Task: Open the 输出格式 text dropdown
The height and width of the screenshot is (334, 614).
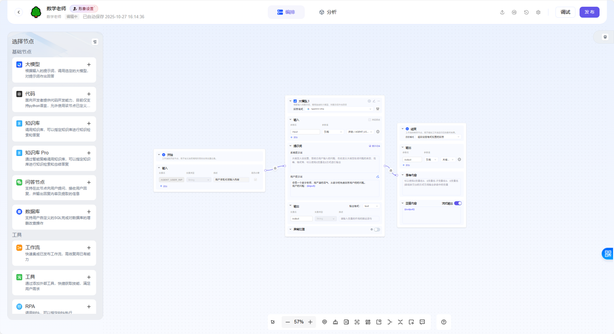Action: click(371, 206)
